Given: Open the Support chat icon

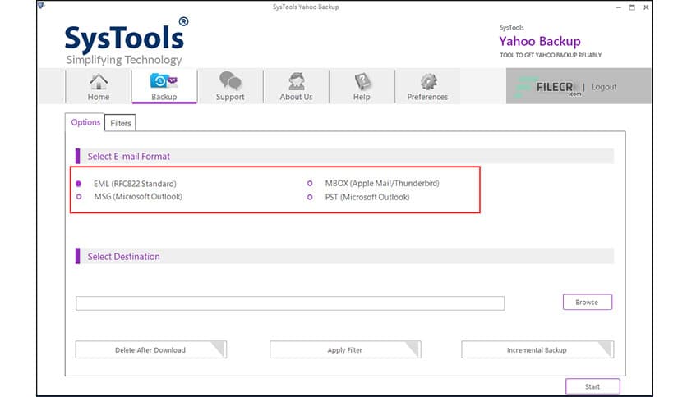Looking at the screenshot, I should [230, 87].
